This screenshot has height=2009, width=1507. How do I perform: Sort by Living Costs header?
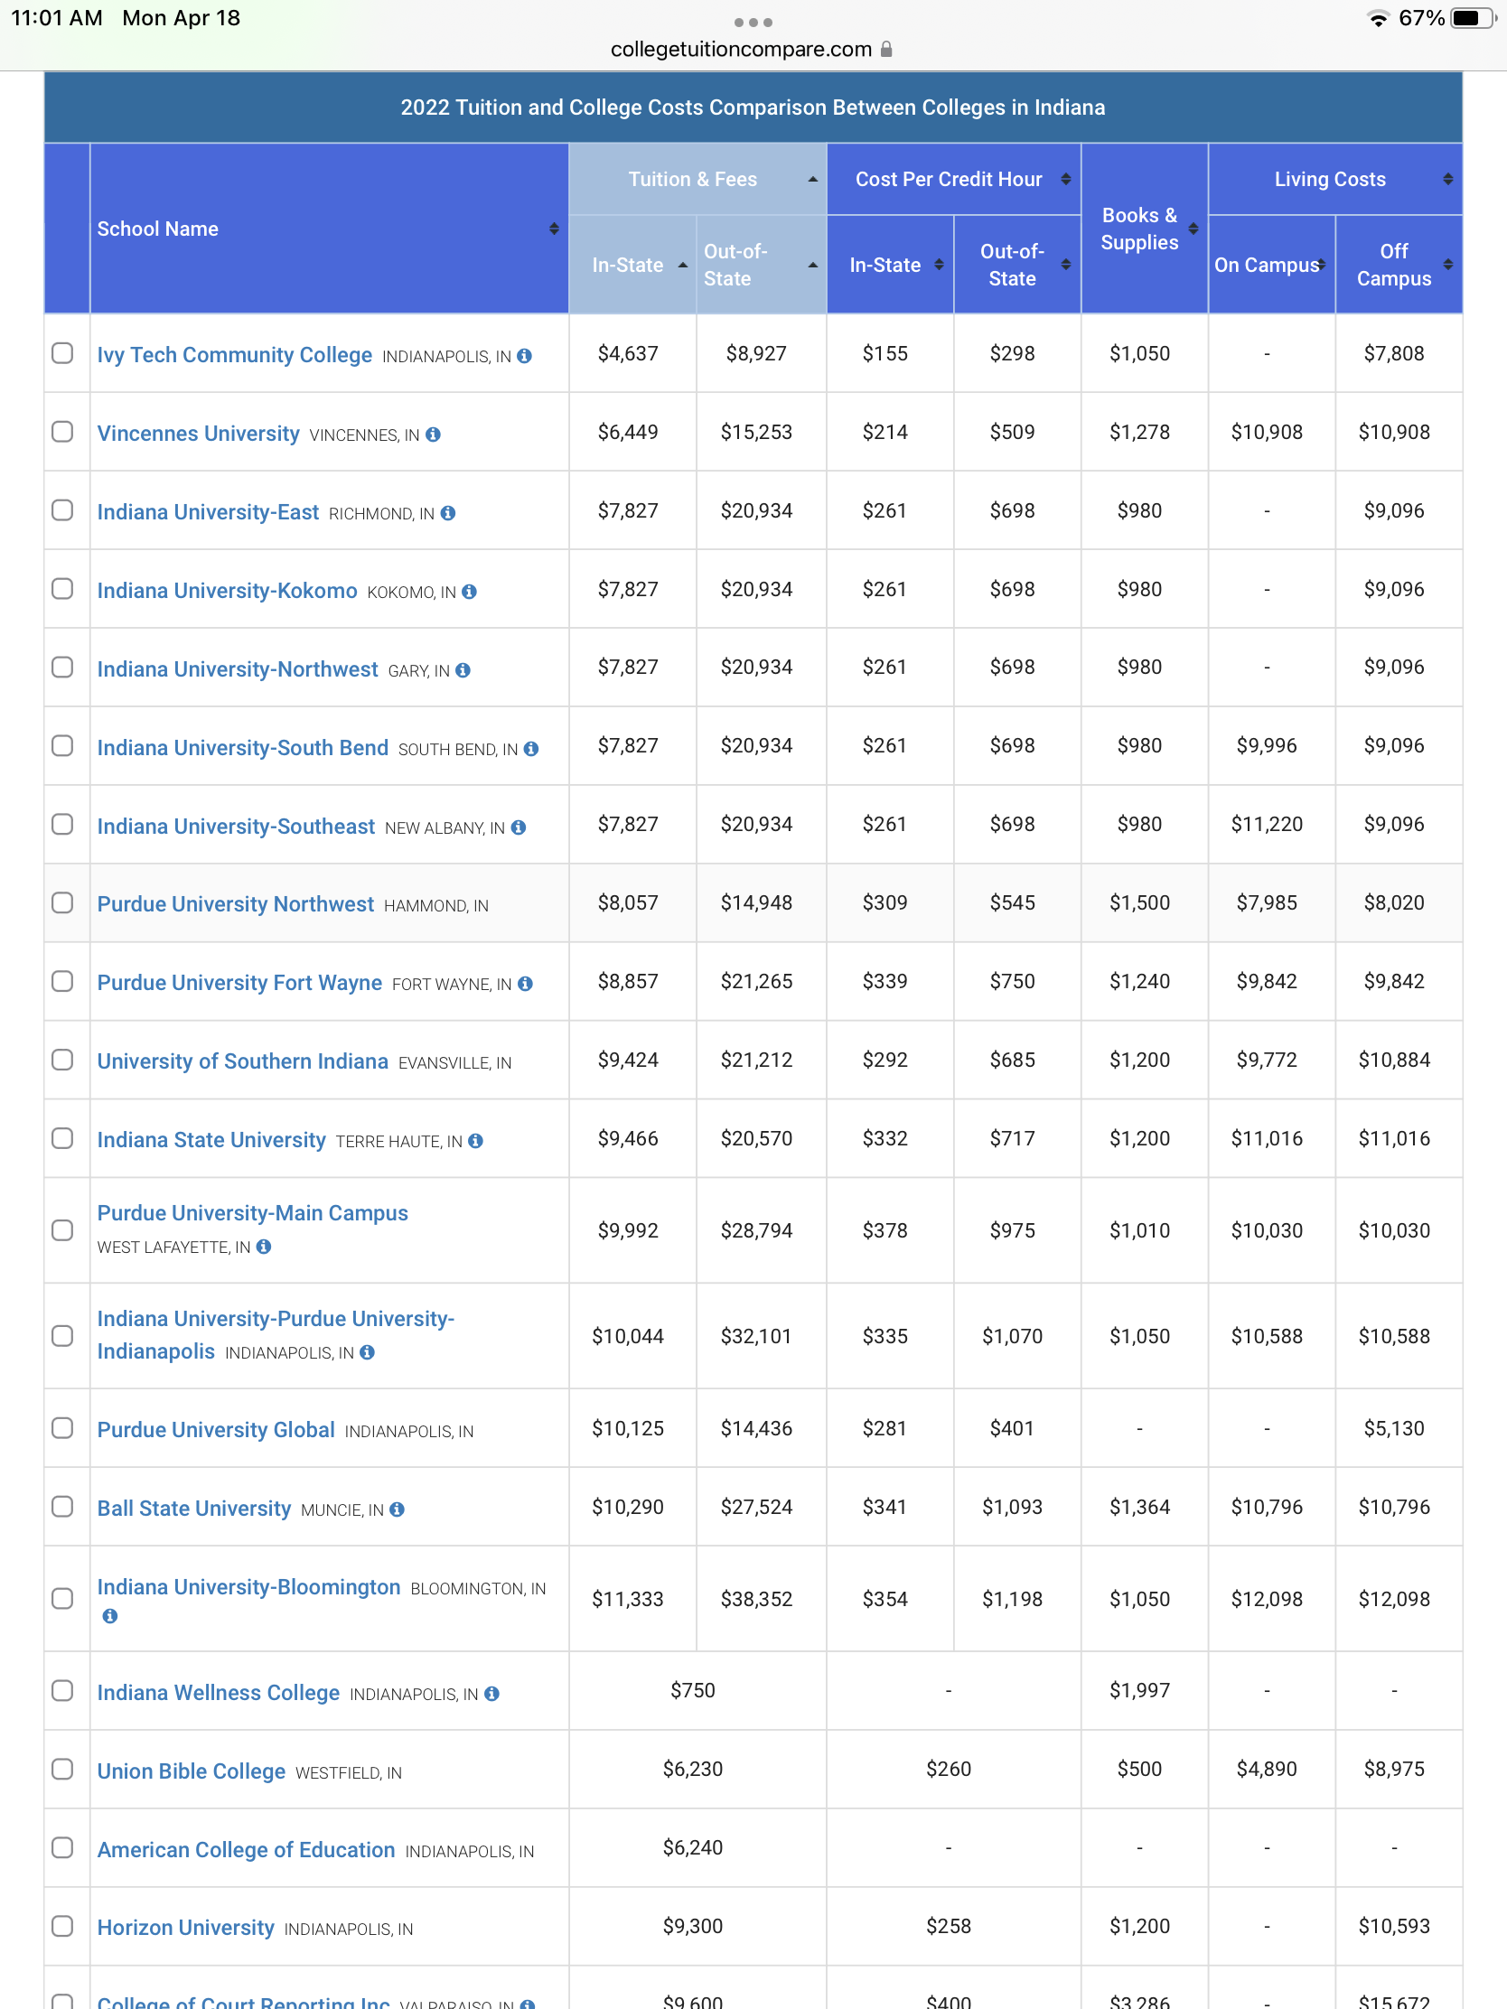[1335, 180]
